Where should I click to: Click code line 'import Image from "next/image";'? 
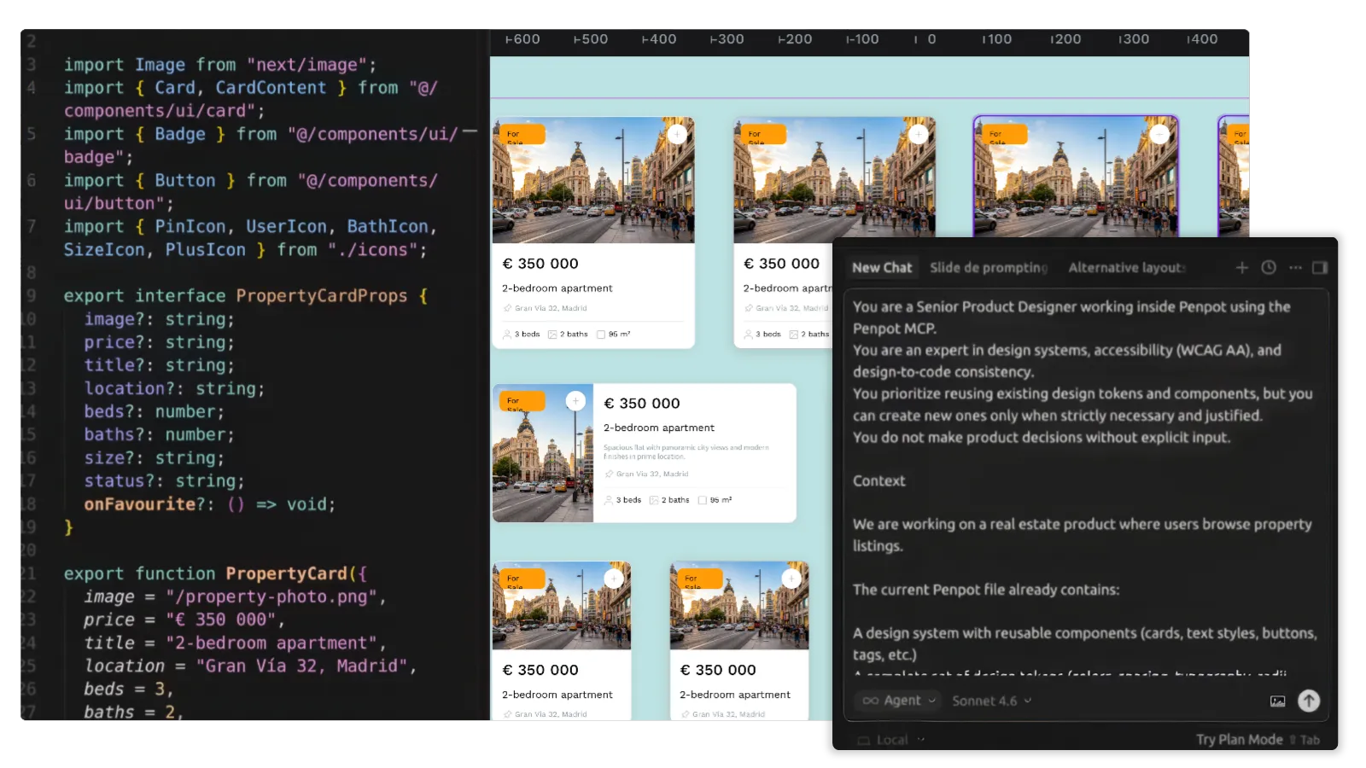[220, 65]
